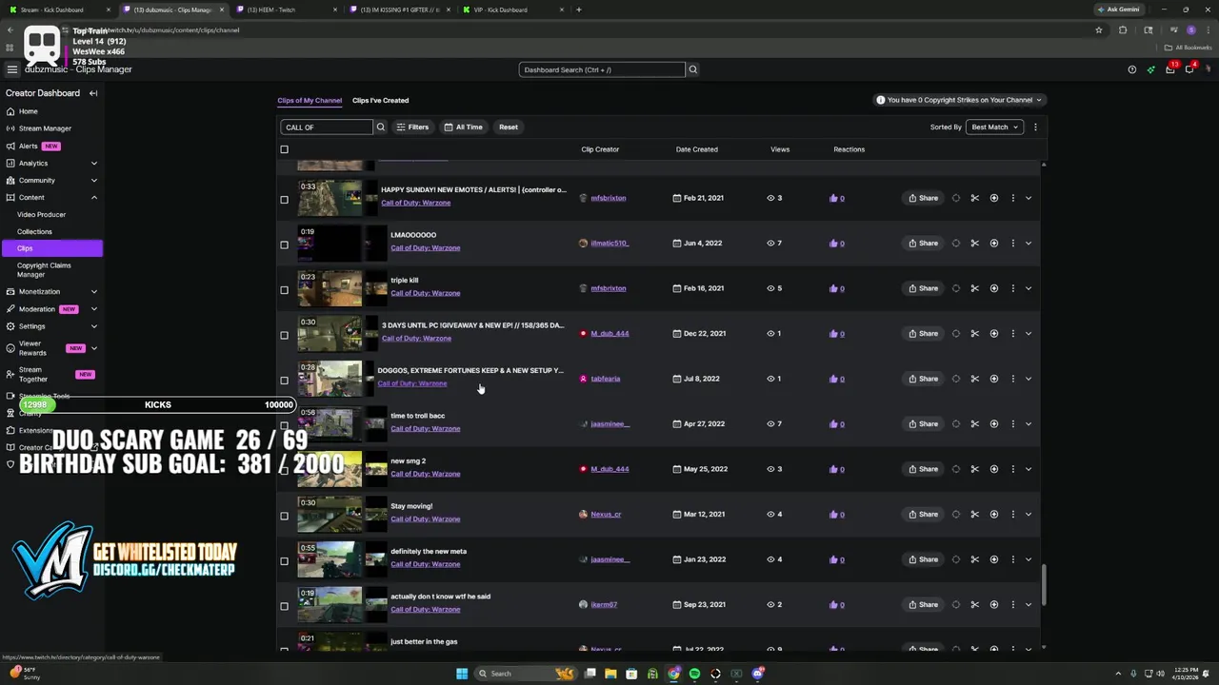Open the hamburger menu beside dubzmusic
Screen dimensions: 1219x685
[11, 69]
